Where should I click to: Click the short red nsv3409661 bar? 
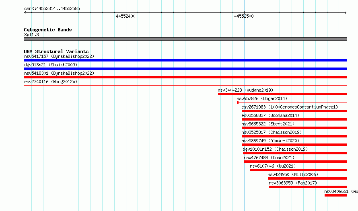pos(335,195)
